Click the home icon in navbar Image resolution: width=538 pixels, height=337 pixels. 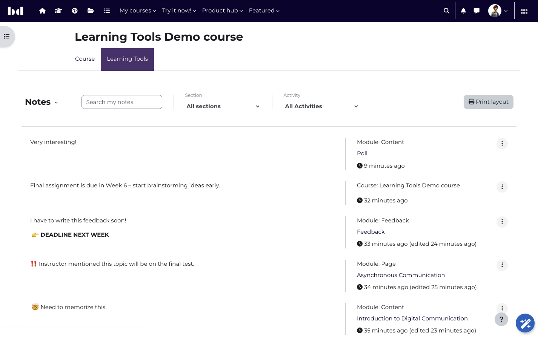click(42, 11)
